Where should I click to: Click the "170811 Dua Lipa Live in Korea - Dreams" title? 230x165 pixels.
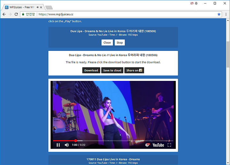pyautogui.click(x=113, y=159)
